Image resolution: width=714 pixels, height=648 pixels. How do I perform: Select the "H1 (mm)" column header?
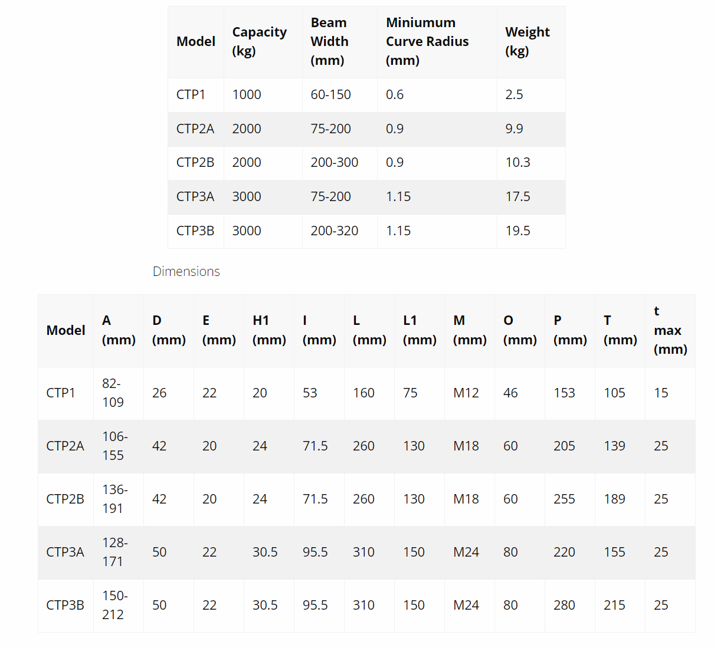[x=268, y=330]
